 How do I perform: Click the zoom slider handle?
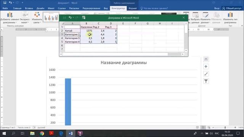click(x=225, y=127)
